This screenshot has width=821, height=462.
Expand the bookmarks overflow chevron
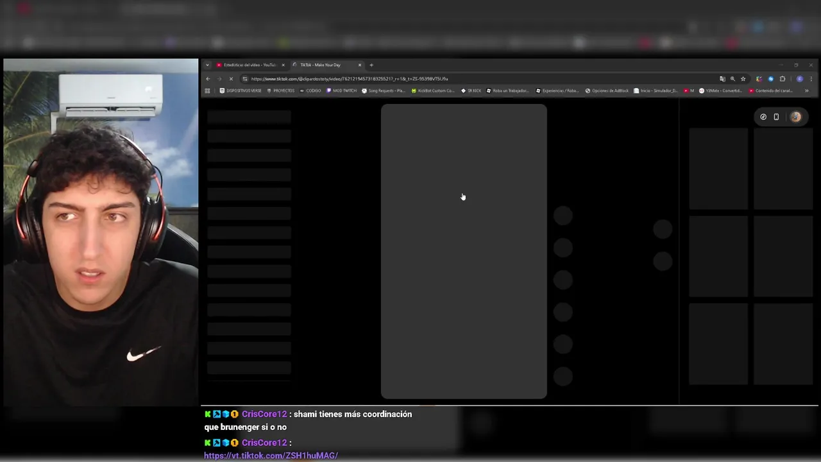pyautogui.click(x=806, y=90)
